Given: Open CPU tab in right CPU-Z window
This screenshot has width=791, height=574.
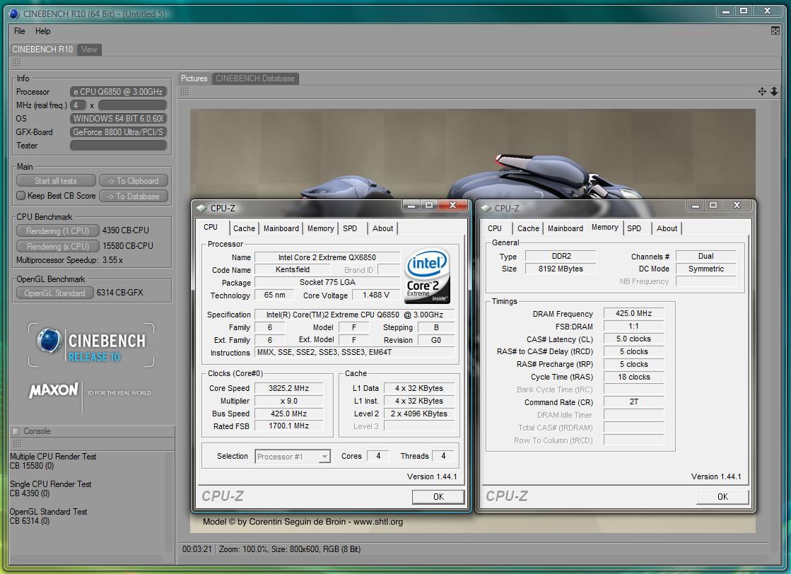Looking at the screenshot, I should coord(495,228).
